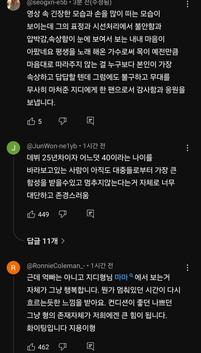Like the RonnieColeman_- comment with 462 likes
This screenshot has width=201, height=353.
pos(31,347)
